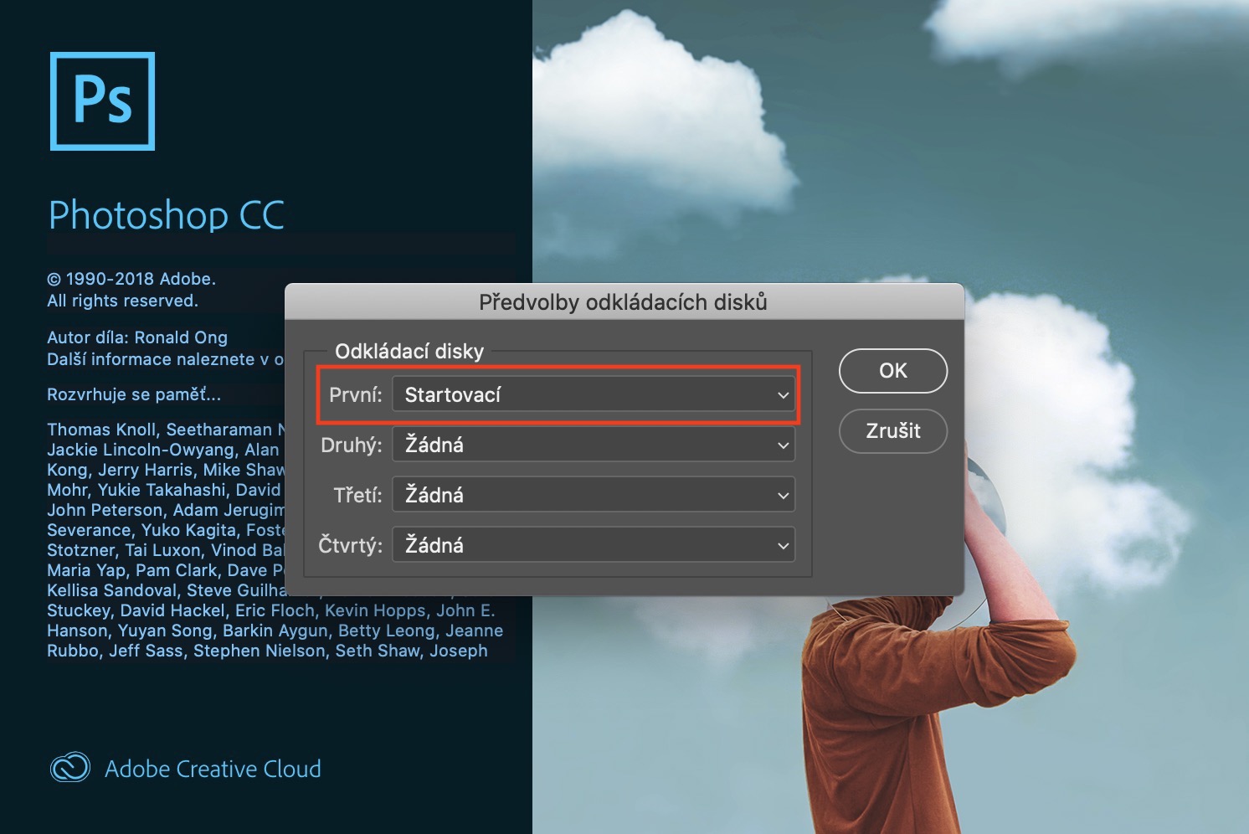Click the Třetí: label
The image size is (1249, 834).
(x=357, y=495)
